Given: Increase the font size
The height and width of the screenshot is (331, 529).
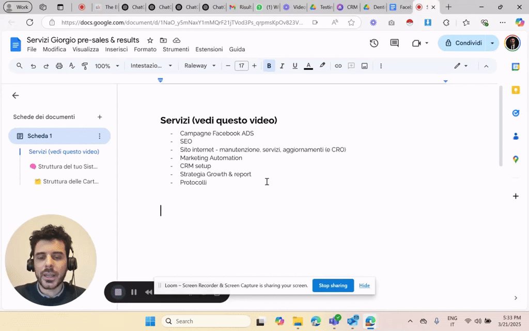Looking at the screenshot, I should coord(254,66).
